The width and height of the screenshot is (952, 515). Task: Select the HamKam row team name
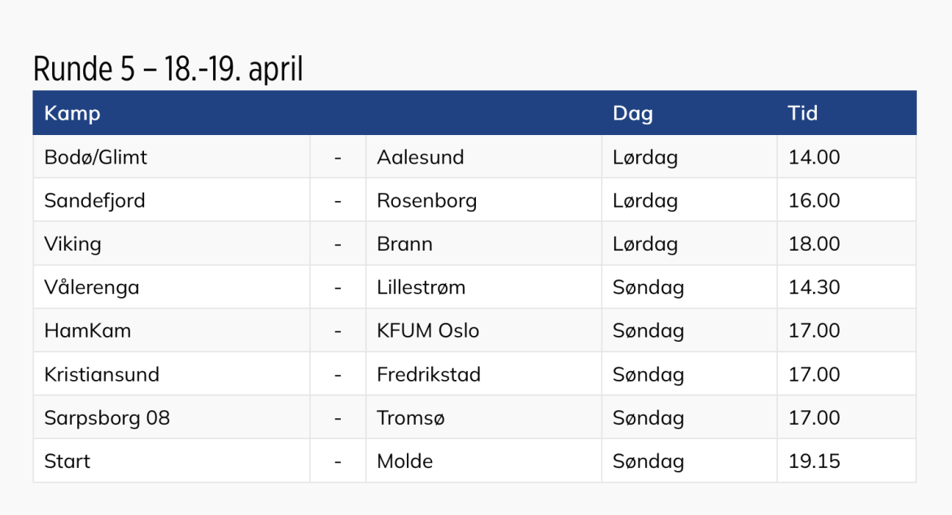pos(87,331)
